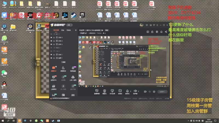Click the taskbar clock

coord(209,121)
